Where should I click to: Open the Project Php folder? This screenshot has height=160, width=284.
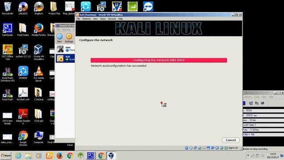[x=54, y=8]
